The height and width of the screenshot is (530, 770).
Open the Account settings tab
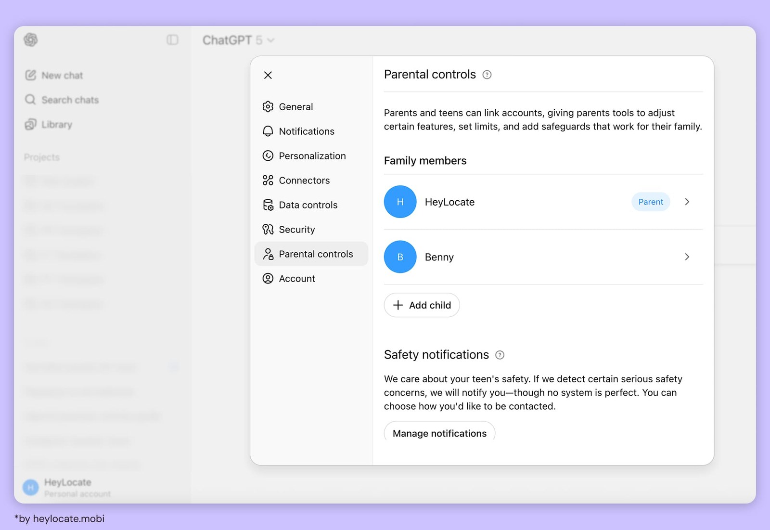[311, 279]
